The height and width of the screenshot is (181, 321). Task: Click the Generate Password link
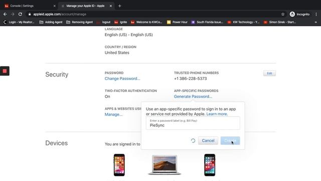pos(193,97)
